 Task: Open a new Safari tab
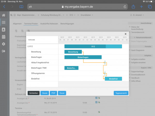142,7
